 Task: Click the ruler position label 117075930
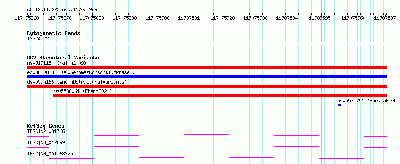(x=255, y=18)
